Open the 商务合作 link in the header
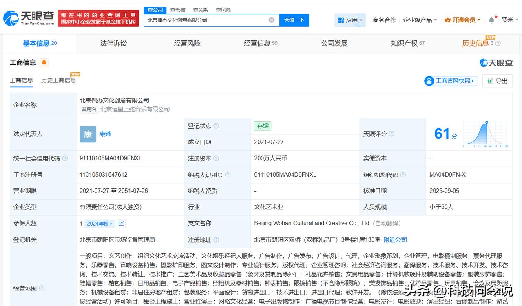The image size is (522, 306). point(384,20)
